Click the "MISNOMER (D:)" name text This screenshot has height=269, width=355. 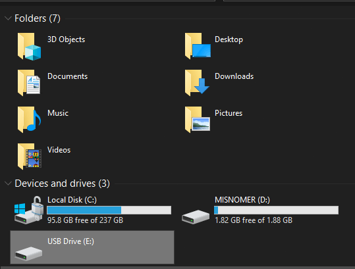tap(242, 200)
